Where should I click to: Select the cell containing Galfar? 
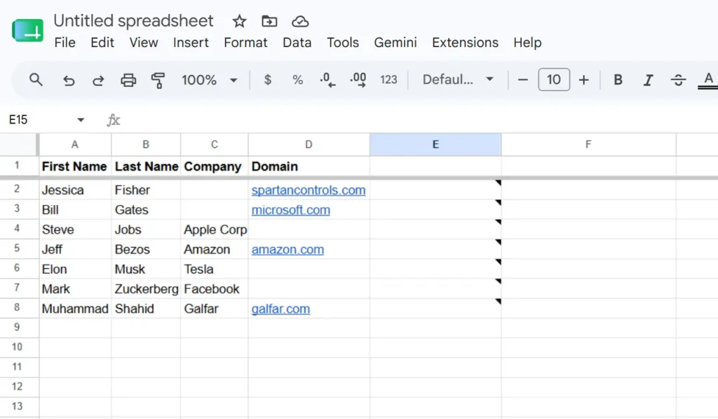click(215, 309)
